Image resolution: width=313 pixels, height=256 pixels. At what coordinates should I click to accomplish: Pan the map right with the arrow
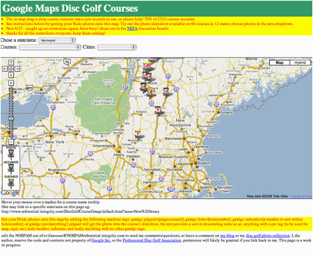[x=17, y=69]
